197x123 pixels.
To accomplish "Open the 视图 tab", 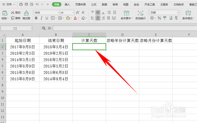I will pos(126,5).
